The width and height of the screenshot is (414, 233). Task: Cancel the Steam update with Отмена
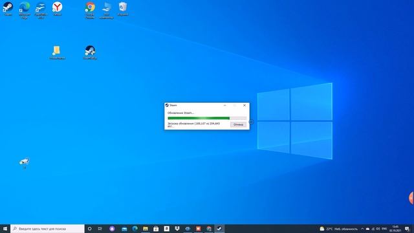(x=238, y=124)
